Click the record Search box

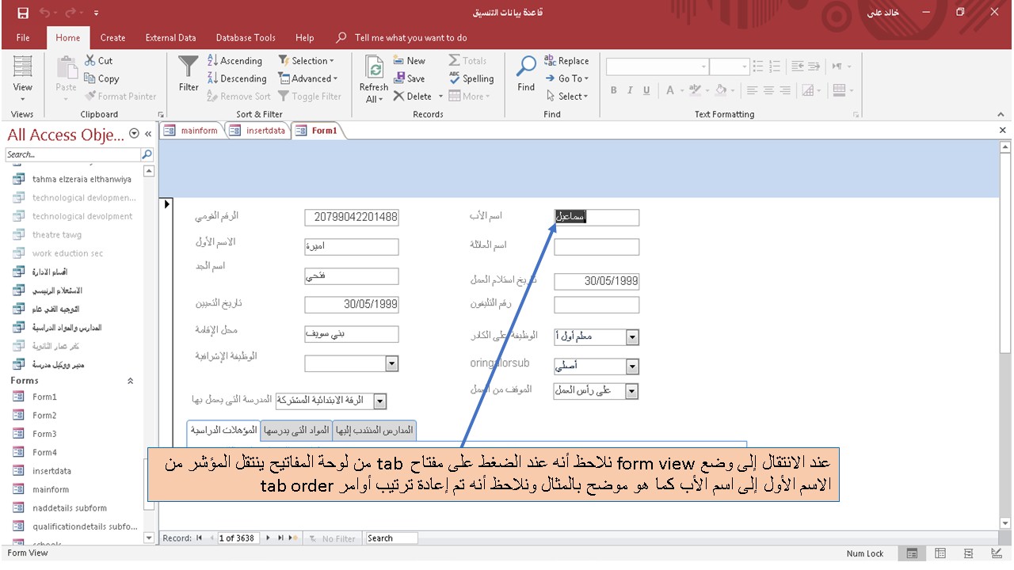pyautogui.click(x=390, y=538)
